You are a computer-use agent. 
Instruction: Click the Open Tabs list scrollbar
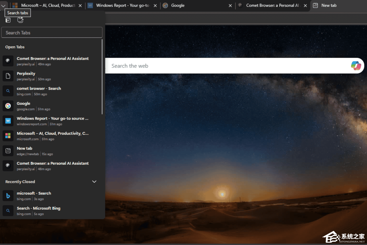coord(102,77)
